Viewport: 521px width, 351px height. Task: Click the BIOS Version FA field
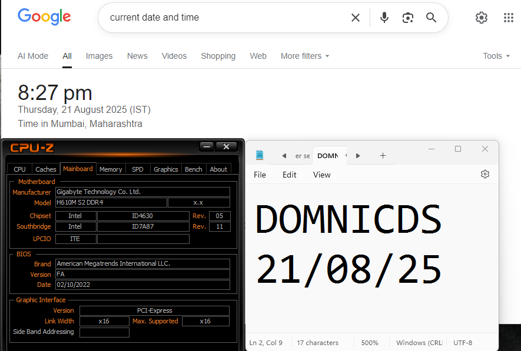click(142, 275)
